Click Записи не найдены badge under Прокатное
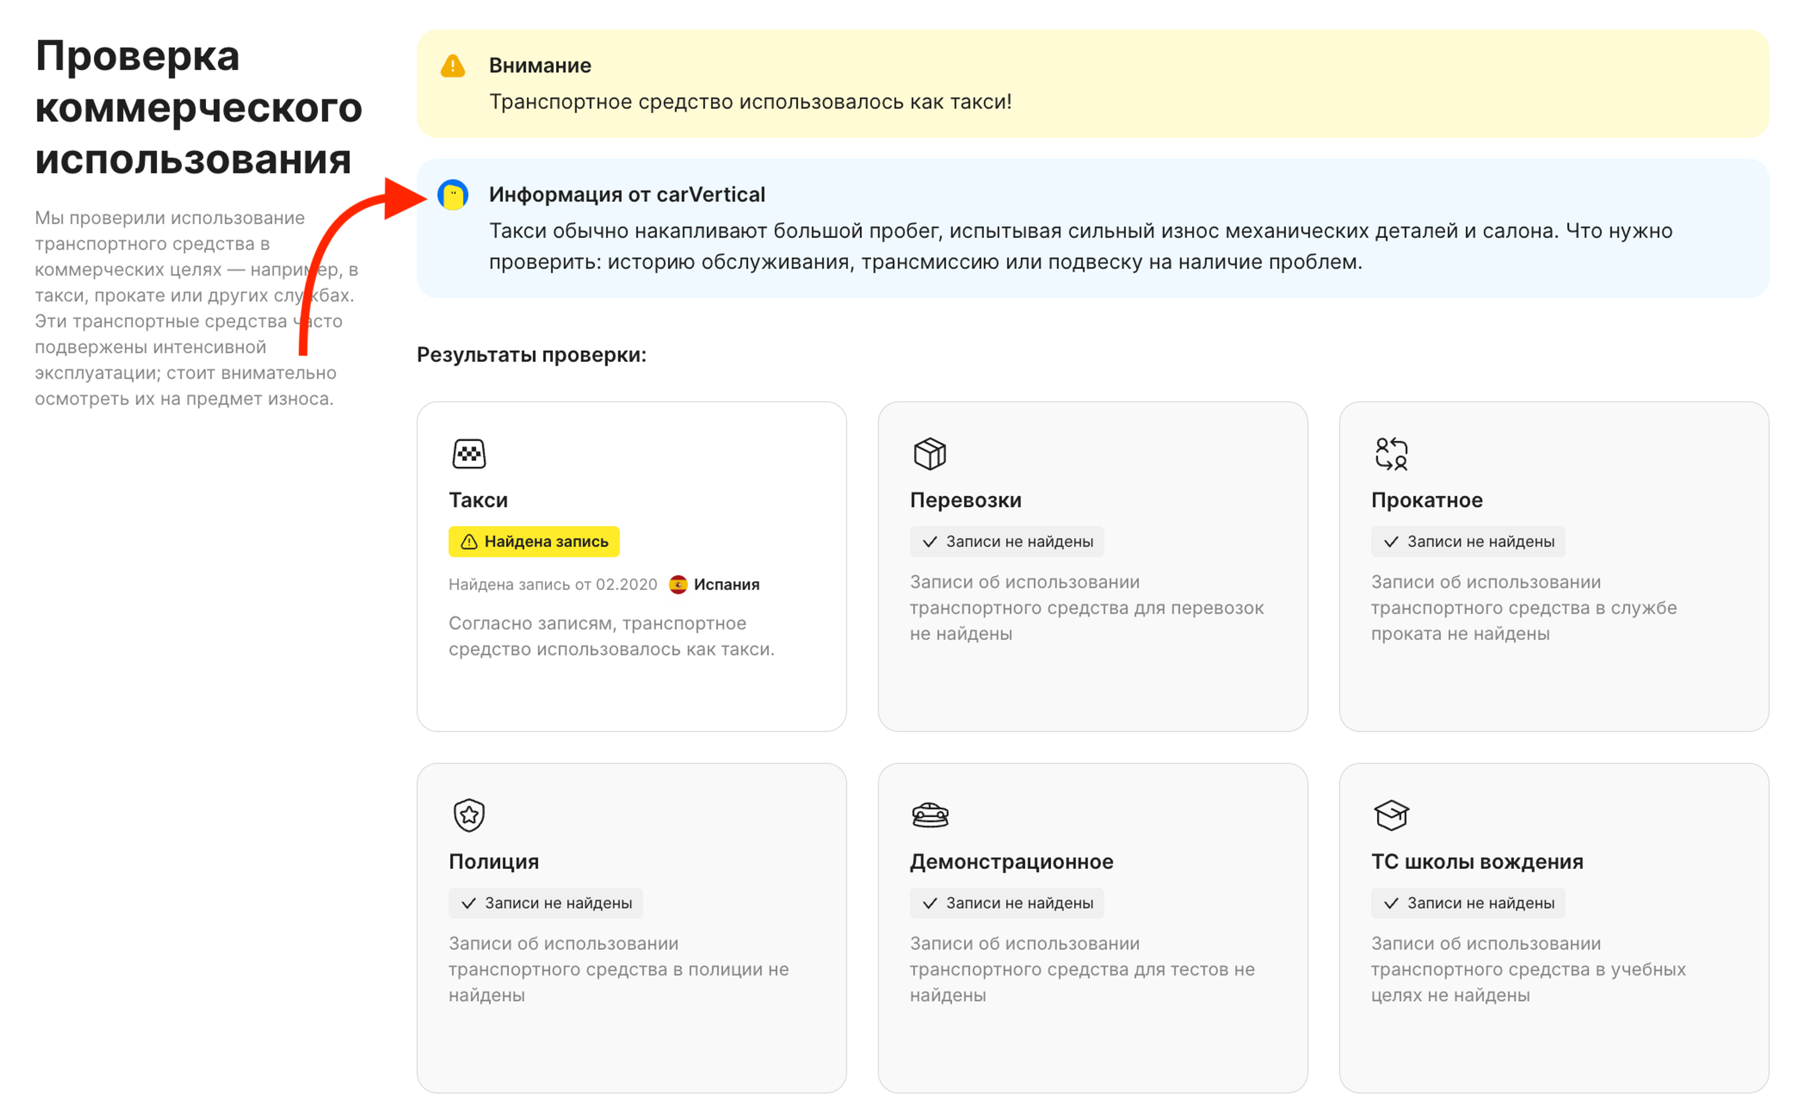The image size is (1802, 1119). click(1468, 542)
